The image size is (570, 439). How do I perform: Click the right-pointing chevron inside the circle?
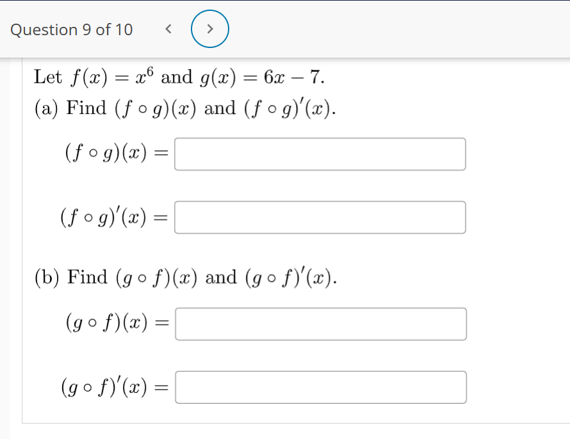[210, 28]
